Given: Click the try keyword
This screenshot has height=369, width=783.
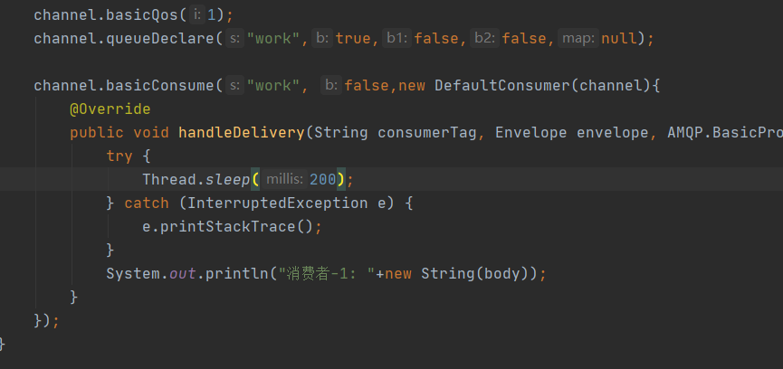Looking at the screenshot, I should click(119, 156).
